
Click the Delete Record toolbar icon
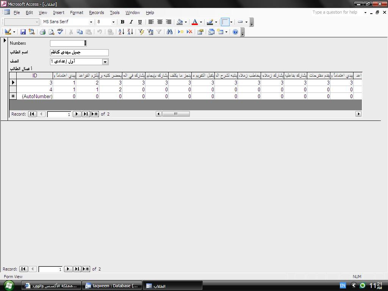189,32
